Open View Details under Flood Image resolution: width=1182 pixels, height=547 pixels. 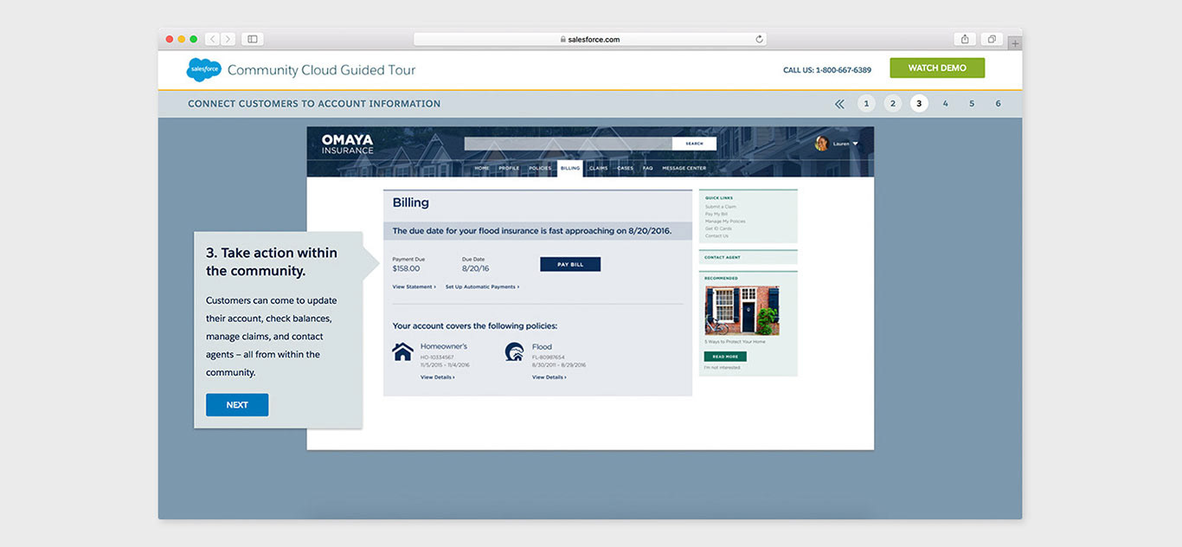pyautogui.click(x=549, y=377)
